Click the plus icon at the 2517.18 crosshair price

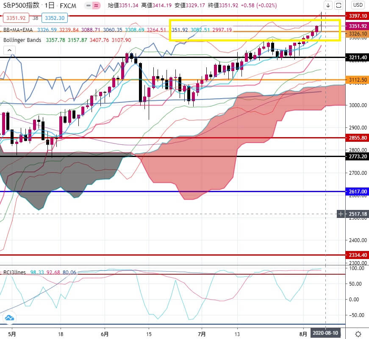[x=341, y=214]
